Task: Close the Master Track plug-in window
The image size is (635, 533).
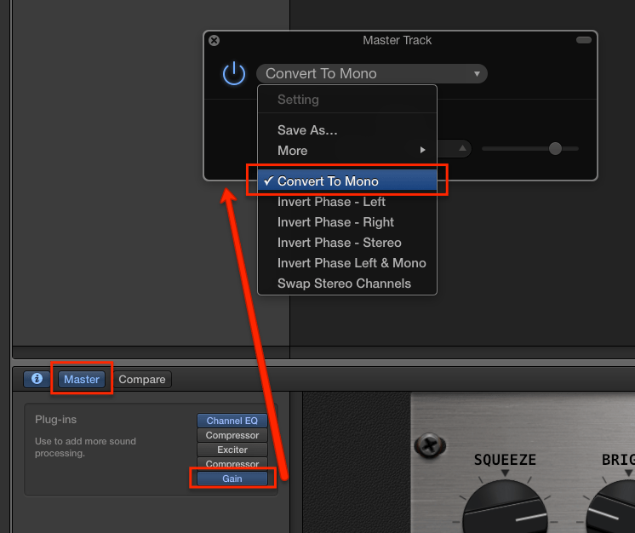Action: (215, 41)
